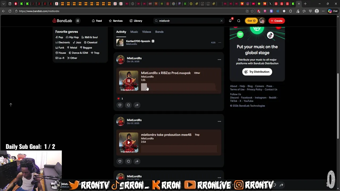340x191 pixels.
Task: Open the Other genre label on track
Action: [197, 73]
